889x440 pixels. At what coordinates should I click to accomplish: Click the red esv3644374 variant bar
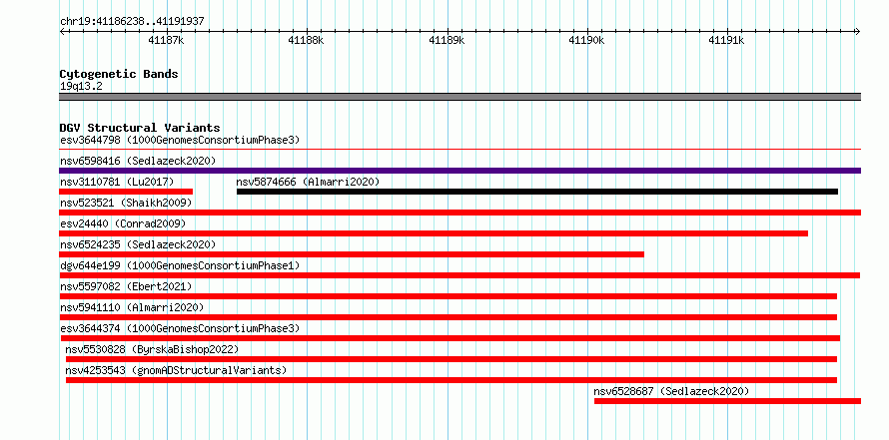[x=450, y=338]
